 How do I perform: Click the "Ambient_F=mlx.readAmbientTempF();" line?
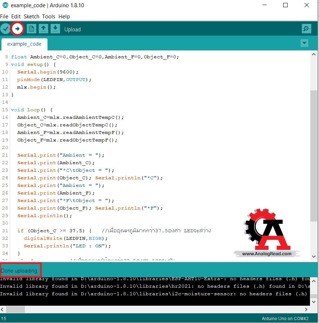[71, 133]
